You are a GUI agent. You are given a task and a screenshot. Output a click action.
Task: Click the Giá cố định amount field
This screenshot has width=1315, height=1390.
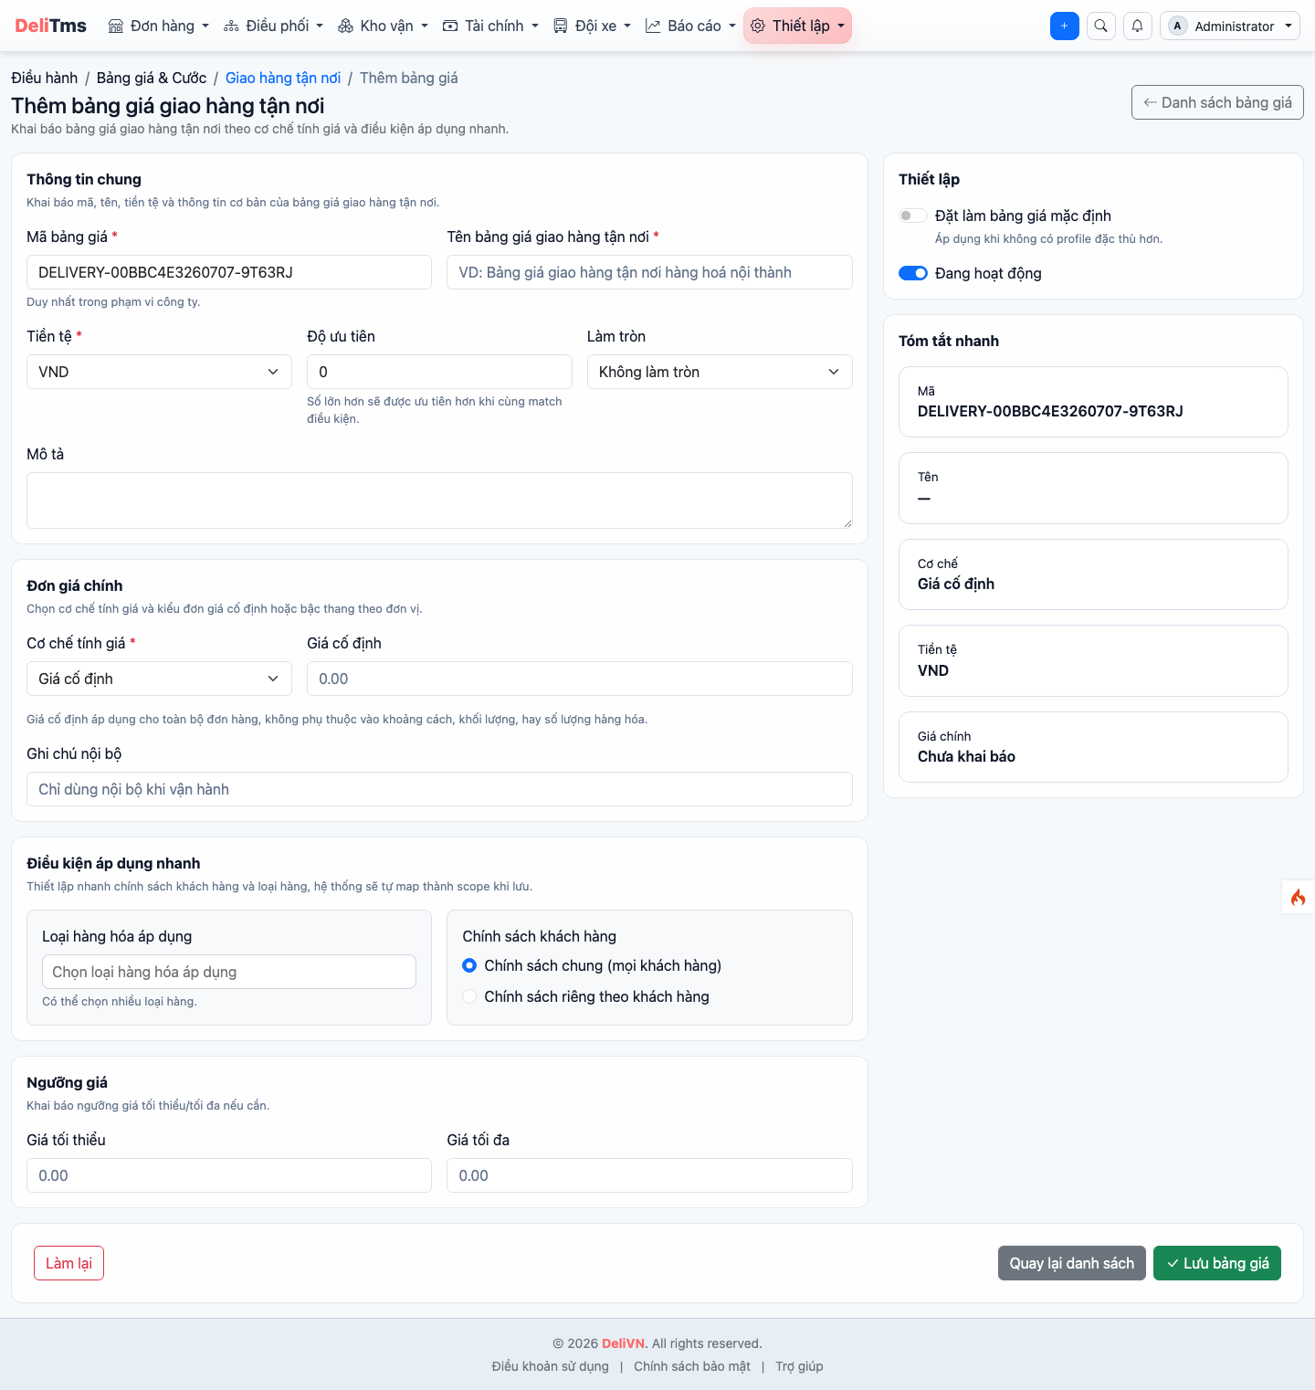click(x=580, y=679)
